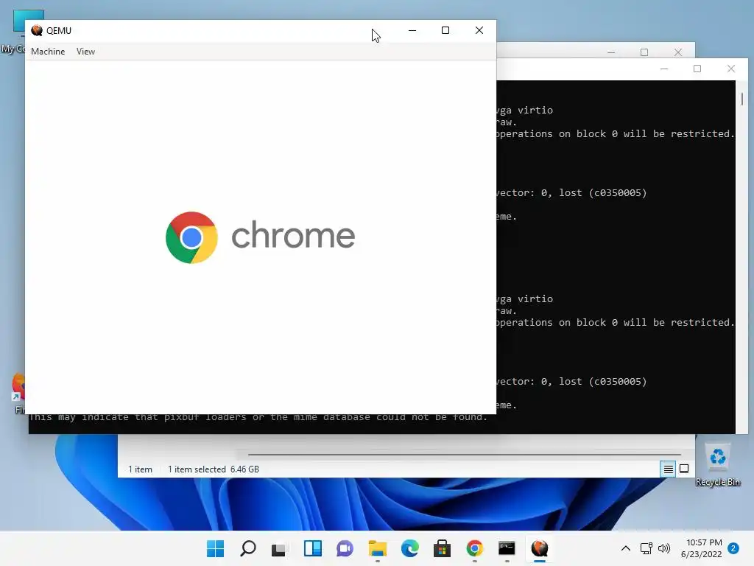Click the console window vertical scrollbar
754x566 pixels.
pos(742,99)
